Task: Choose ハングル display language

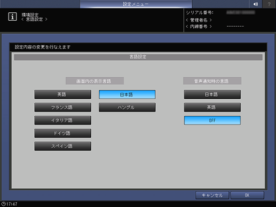Action: tap(127, 107)
